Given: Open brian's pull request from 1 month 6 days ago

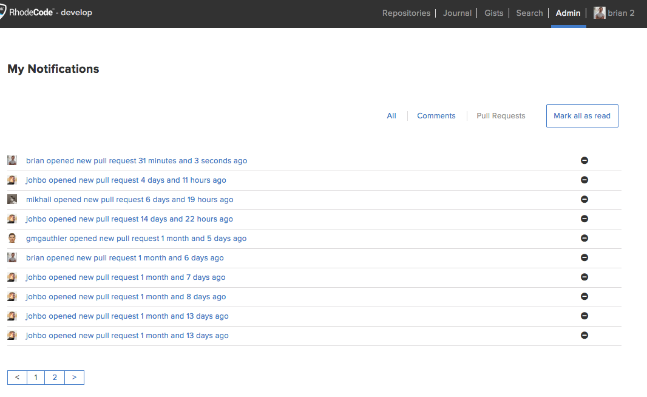Looking at the screenshot, I should tap(124, 258).
